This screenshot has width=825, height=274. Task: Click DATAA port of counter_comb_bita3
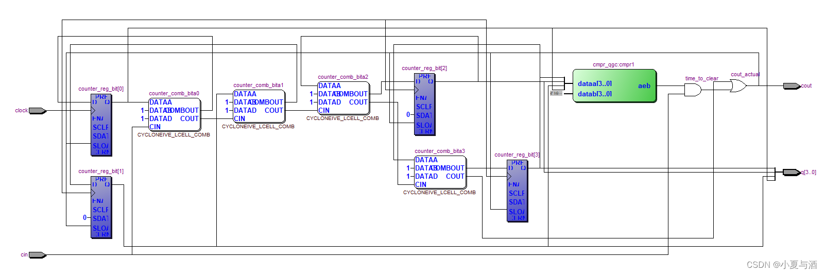click(426, 160)
